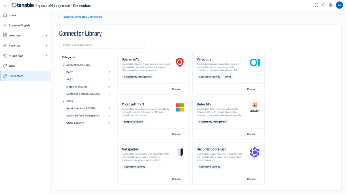Image resolution: width=346 pixels, height=195 pixels.
Task: Click the Home house icon in sidebar
Action: (x=5, y=15)
